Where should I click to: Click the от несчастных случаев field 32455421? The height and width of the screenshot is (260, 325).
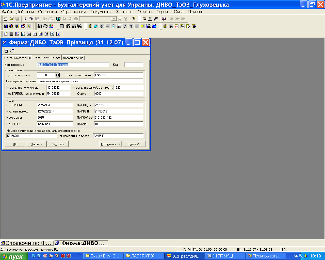coord(118,136)
